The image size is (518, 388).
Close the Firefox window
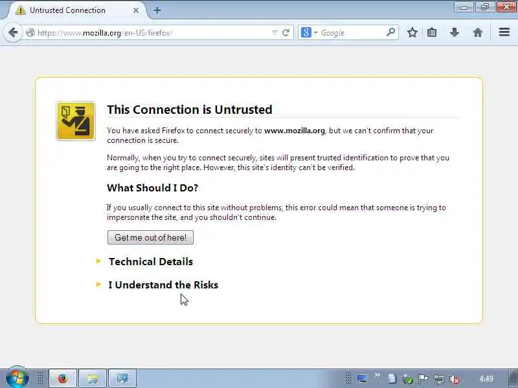(x=506, y=7)
